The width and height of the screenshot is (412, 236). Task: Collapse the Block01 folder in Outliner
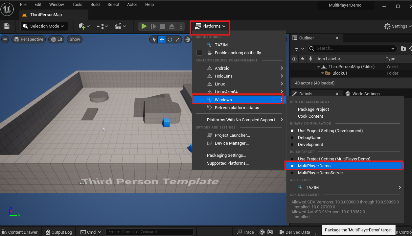coord(323,73)
